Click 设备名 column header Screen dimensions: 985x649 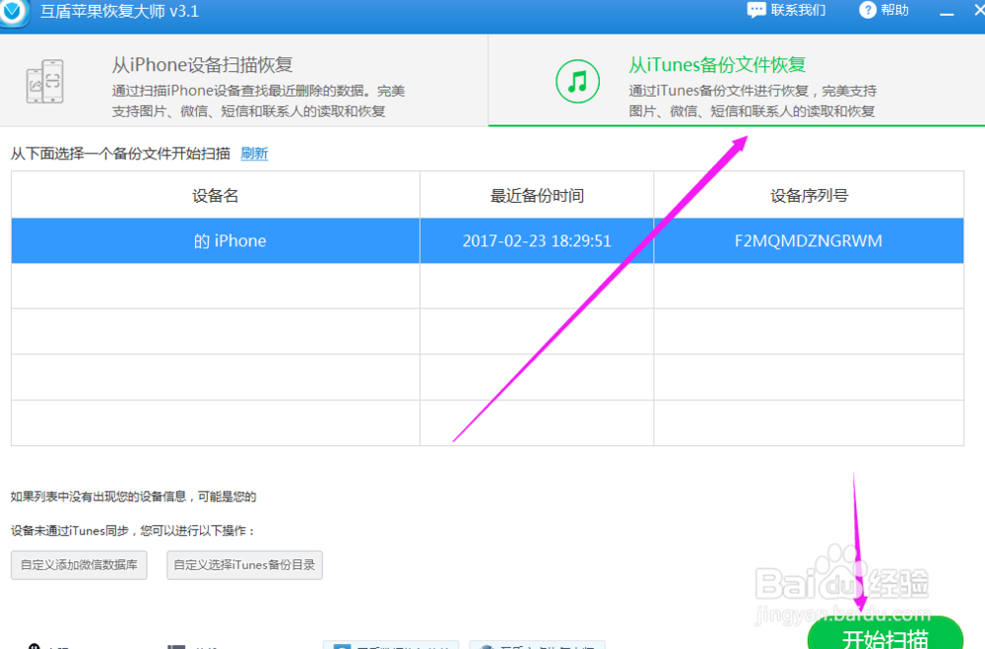point(216,195)
